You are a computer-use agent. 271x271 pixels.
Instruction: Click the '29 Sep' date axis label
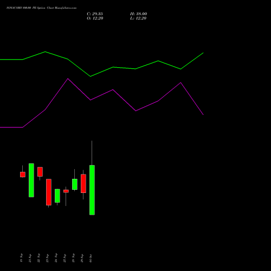(x=82, y=258)
